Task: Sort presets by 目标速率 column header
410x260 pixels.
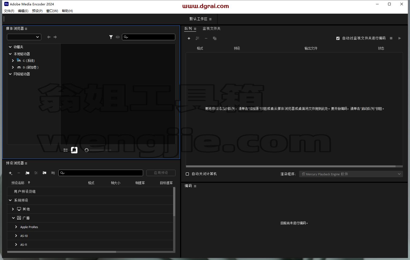Action: [x=166, y=183]
